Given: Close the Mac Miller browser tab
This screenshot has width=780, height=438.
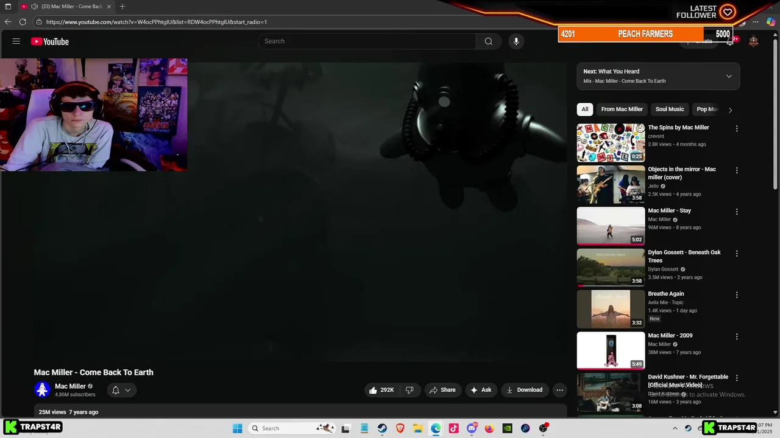Looking at the screenshot, I should tap(109, 7).
